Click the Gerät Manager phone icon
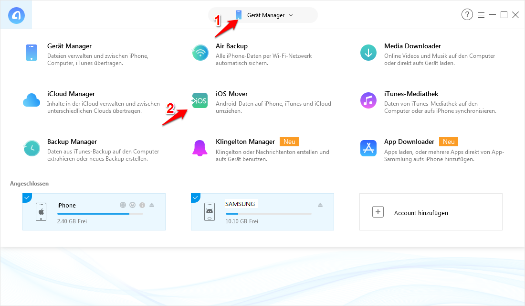Viewport: 525px width, 306px height. [31, 53]
